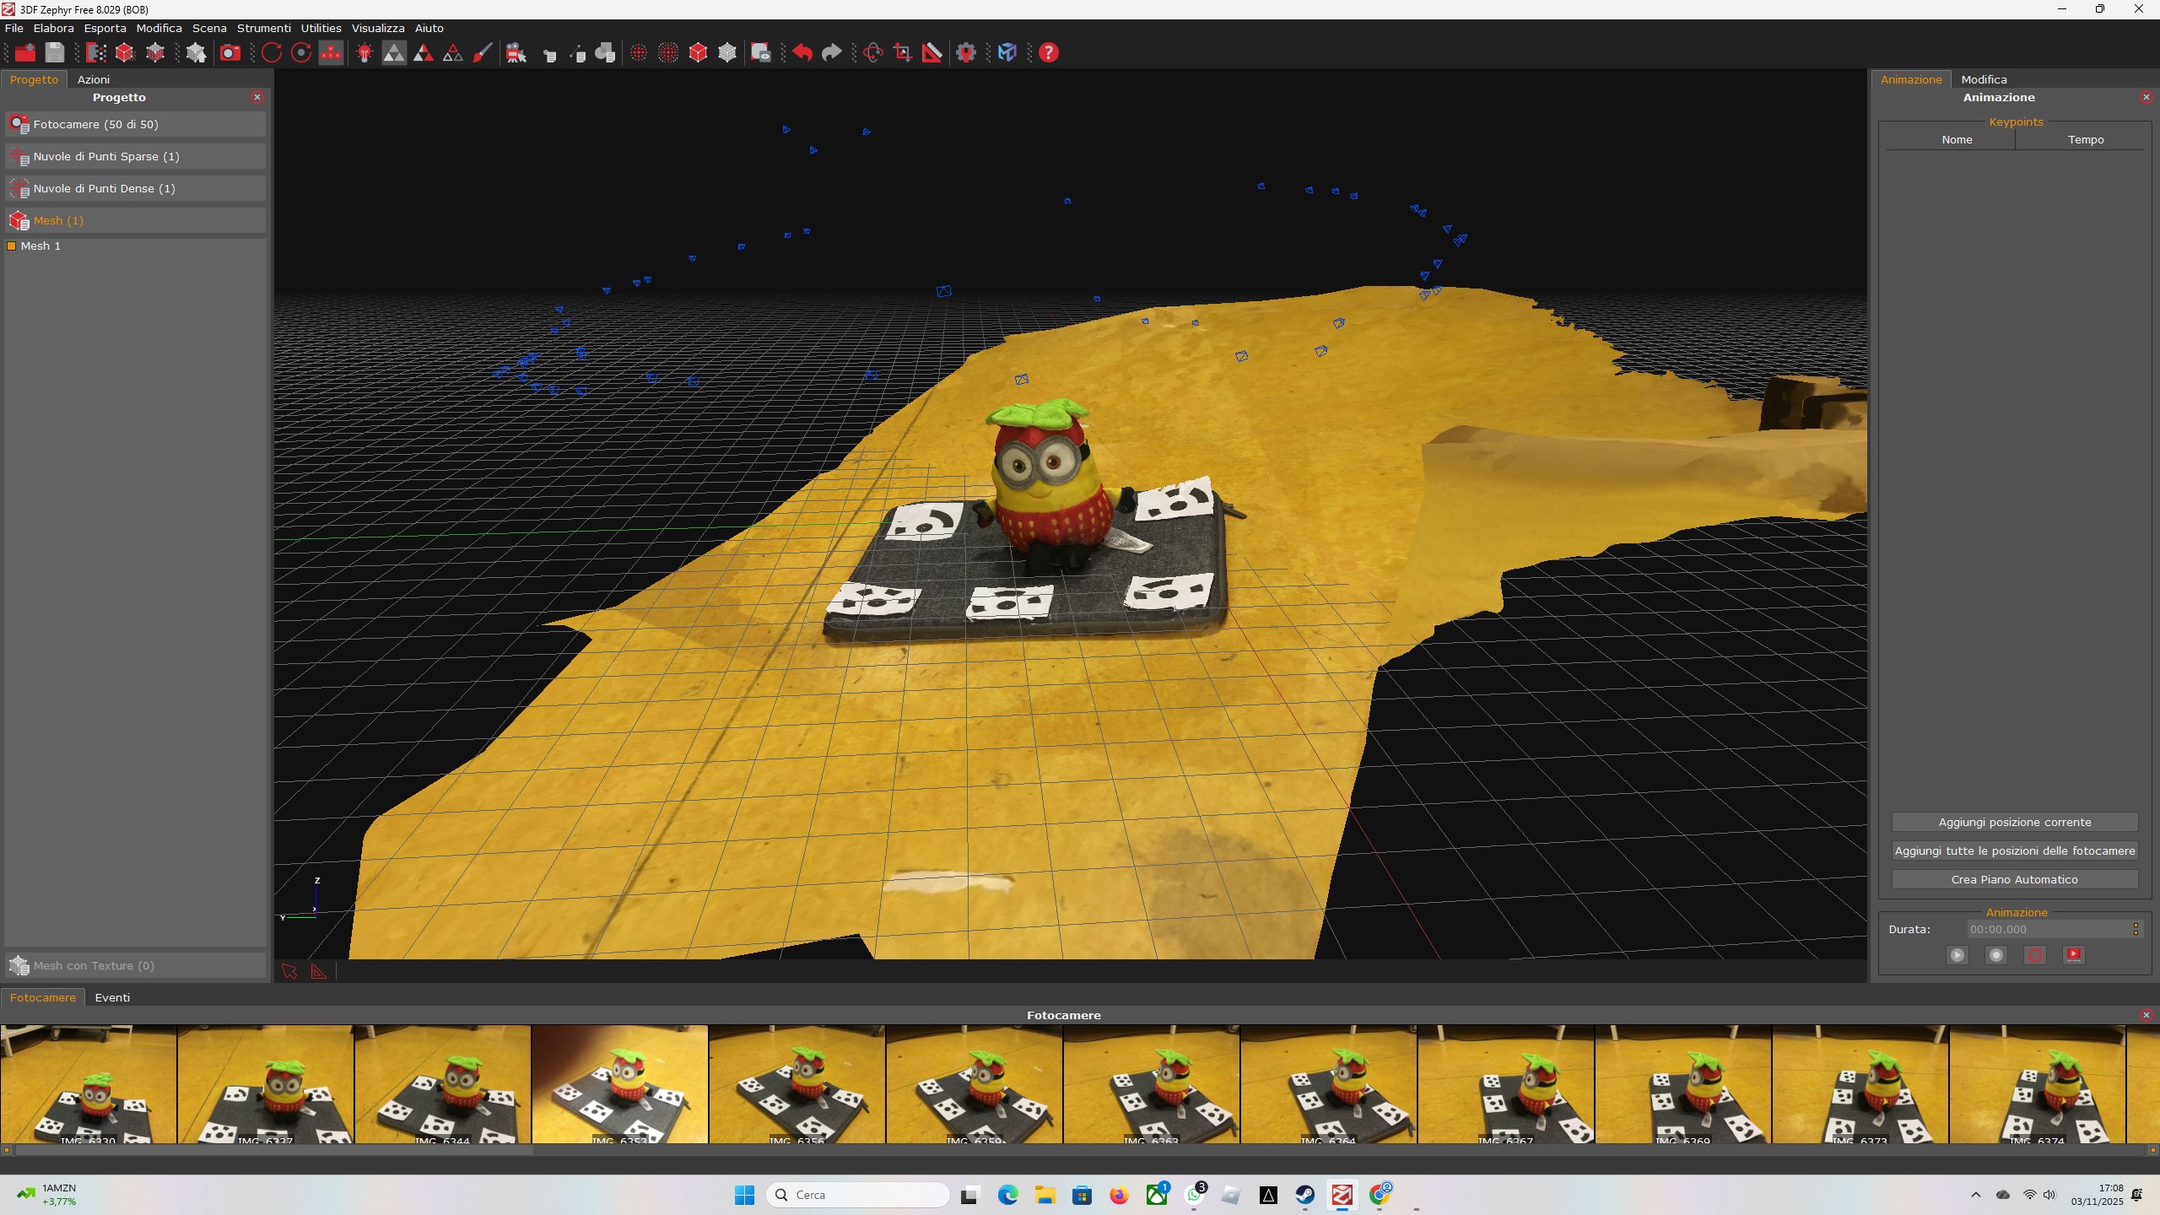Click the red open project folder icon
The height and width of the screenshot is (1215, 2160).
(25, 52)
